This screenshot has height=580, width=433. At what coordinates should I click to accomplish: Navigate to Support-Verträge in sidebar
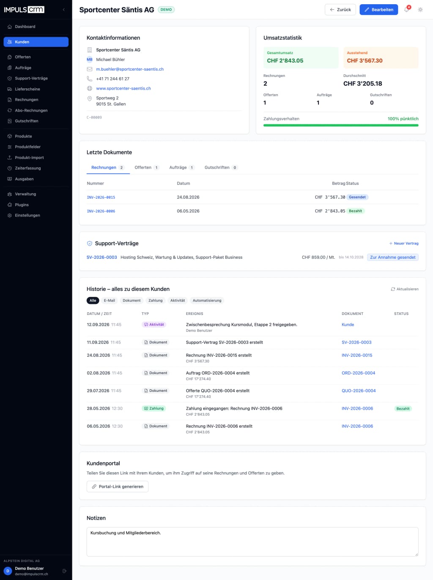pyautogui.click(x=36, y=78)
